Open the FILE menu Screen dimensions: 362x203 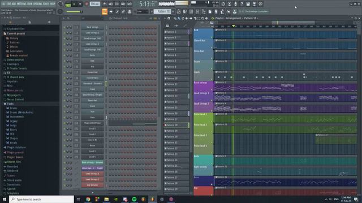(x=4, y=4)
